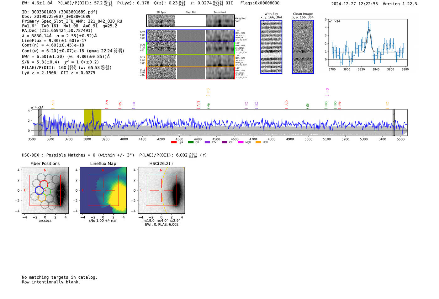Select the red-bordered fiber spectrum row

tap(190, 73)
